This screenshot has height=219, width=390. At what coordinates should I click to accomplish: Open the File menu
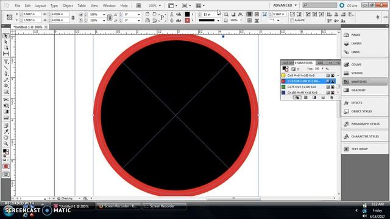click(17, 5)
